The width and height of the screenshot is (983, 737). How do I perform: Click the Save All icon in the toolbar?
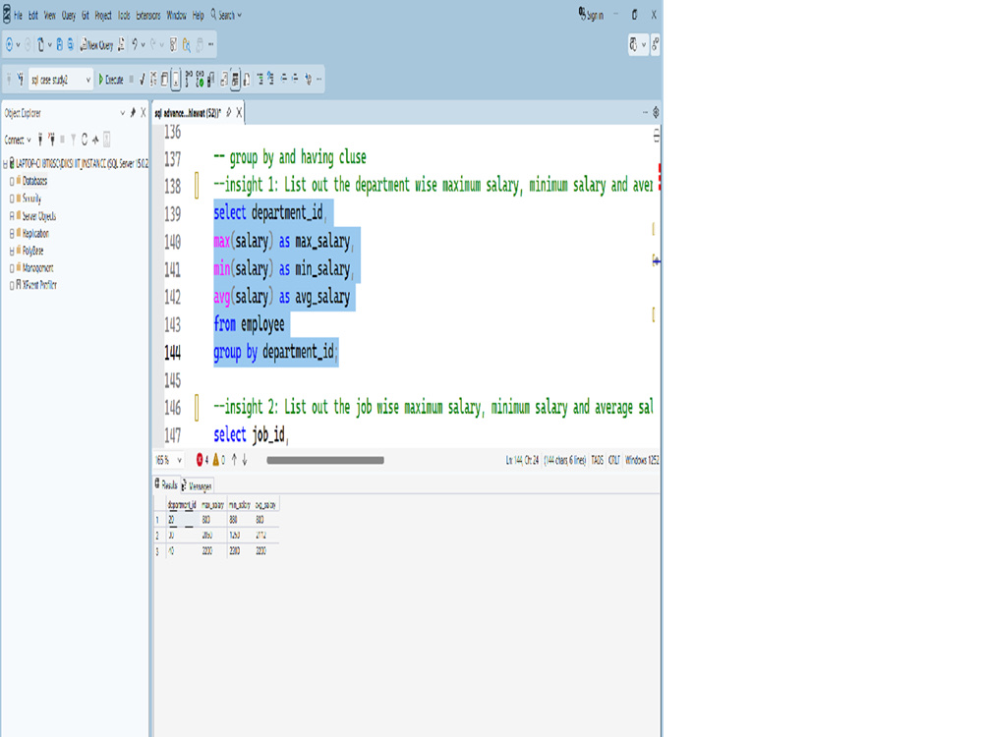pos(70,44)
